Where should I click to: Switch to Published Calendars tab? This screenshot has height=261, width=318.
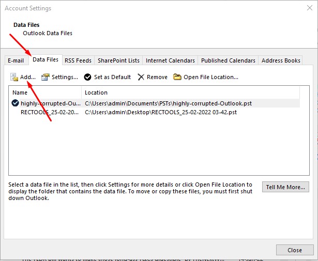(x=228, y=60)
